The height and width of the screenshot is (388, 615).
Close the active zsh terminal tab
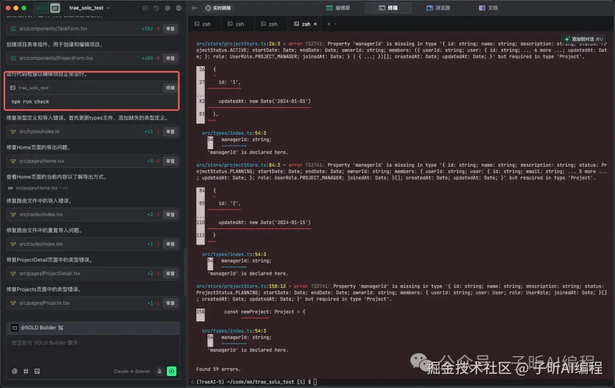(x=315, y=24)
